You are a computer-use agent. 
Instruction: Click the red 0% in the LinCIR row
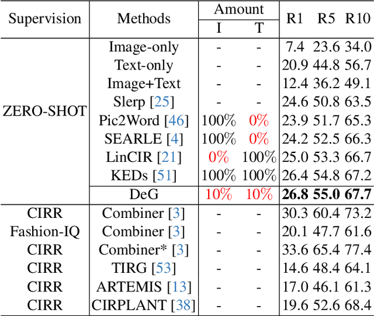(219, 157)
